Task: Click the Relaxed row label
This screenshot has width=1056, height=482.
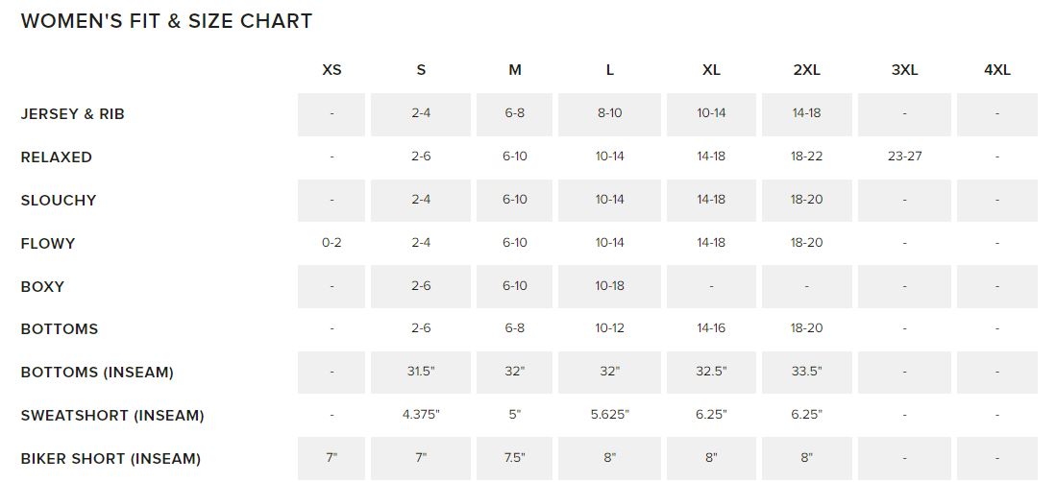Action: pos(57,157)
